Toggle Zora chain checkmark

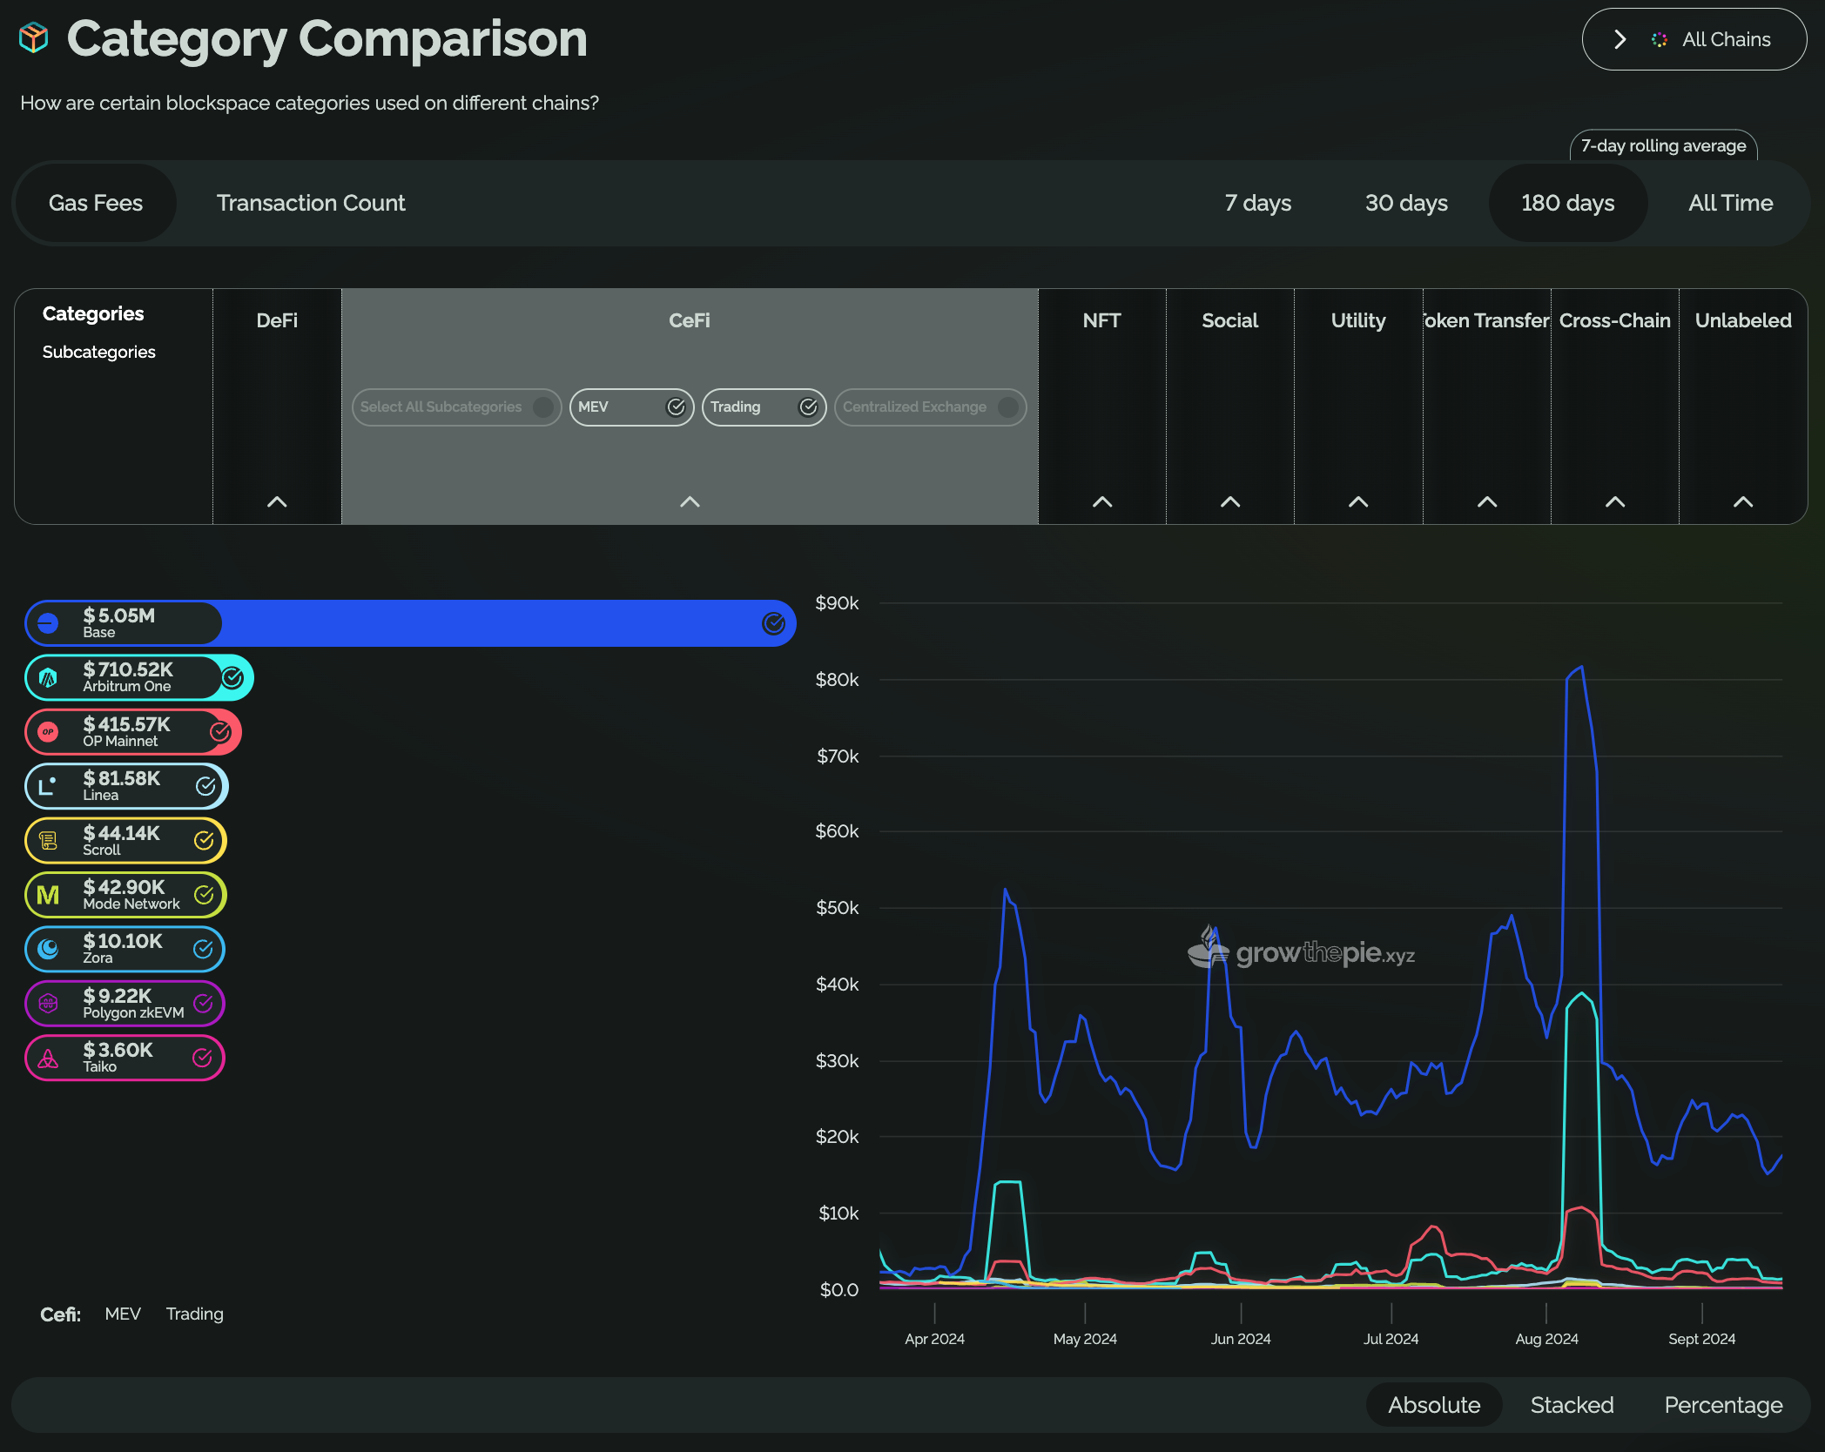(x=203, y=949)
